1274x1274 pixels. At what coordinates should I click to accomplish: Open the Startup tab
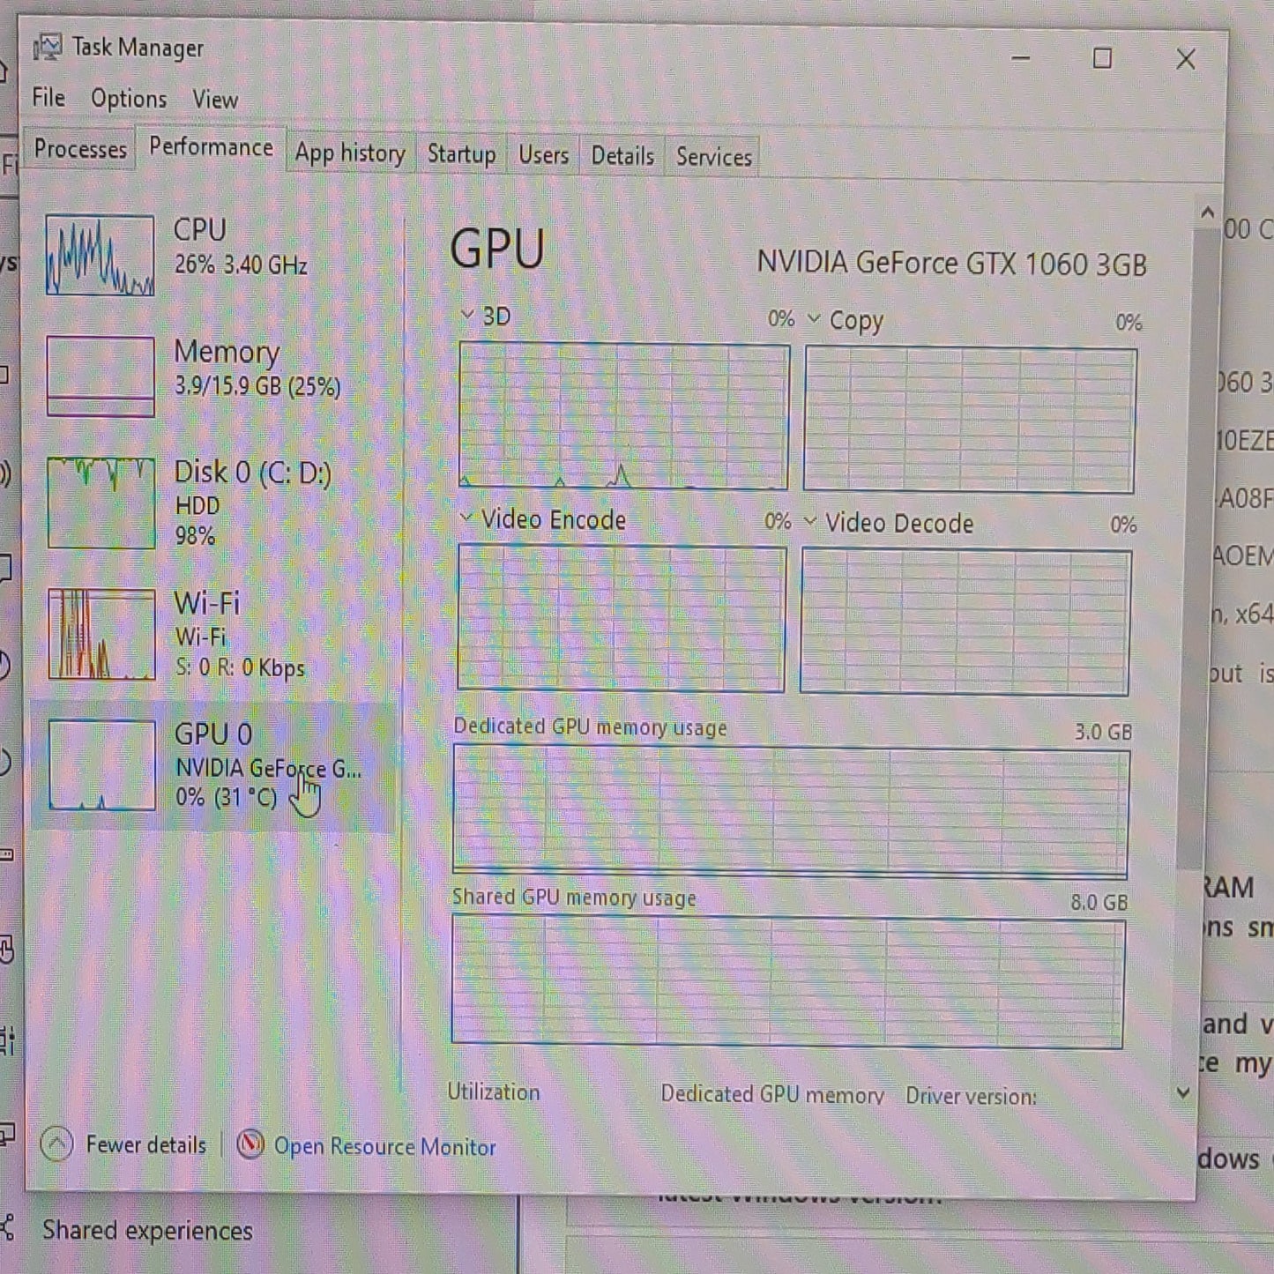click(461, 154)
